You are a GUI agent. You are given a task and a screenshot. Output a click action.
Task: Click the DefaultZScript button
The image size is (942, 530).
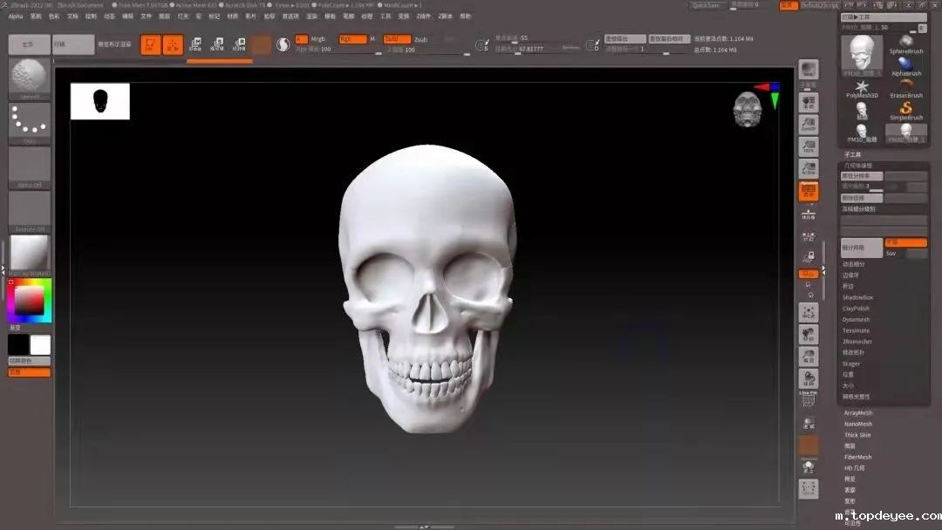[820, 5]
